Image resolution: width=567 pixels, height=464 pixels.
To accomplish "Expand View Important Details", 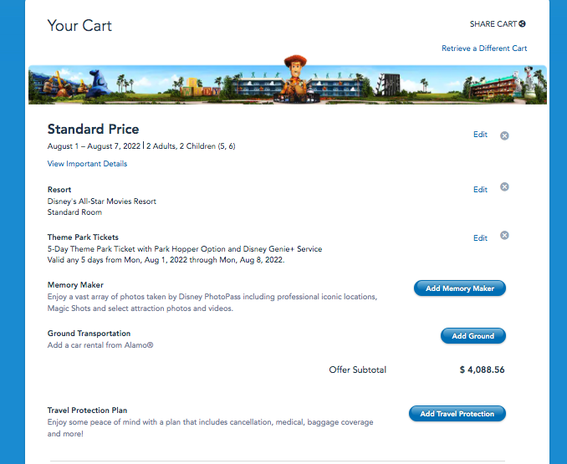I will tap(87, 164).
